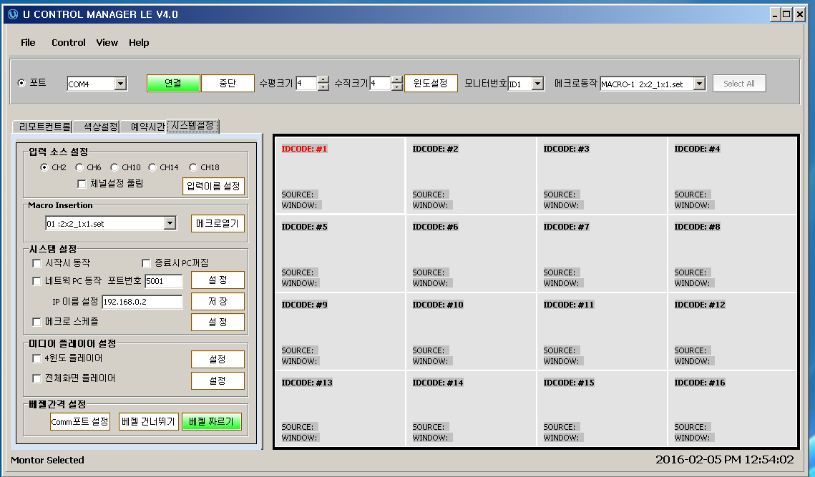Image resolution: width=815 pixels, height=477 pixels.
Task: Select monitor cell IDCODE: #4
Action: (x=733, y=175)
